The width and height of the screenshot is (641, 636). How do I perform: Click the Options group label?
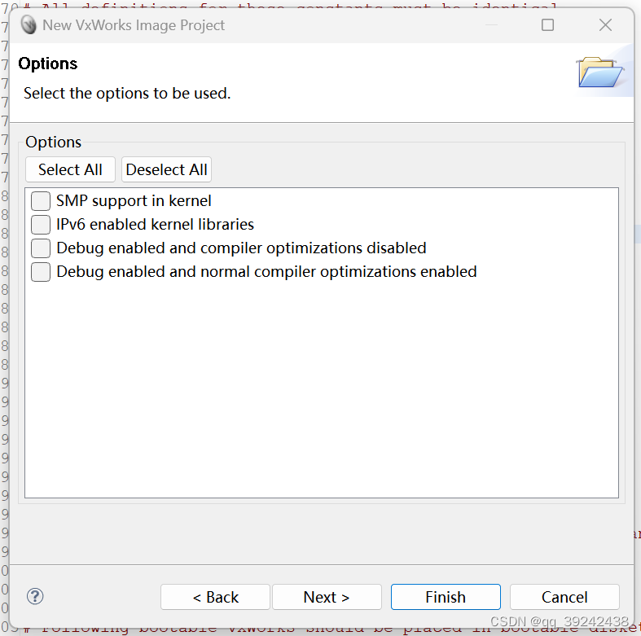coord(54,143)
